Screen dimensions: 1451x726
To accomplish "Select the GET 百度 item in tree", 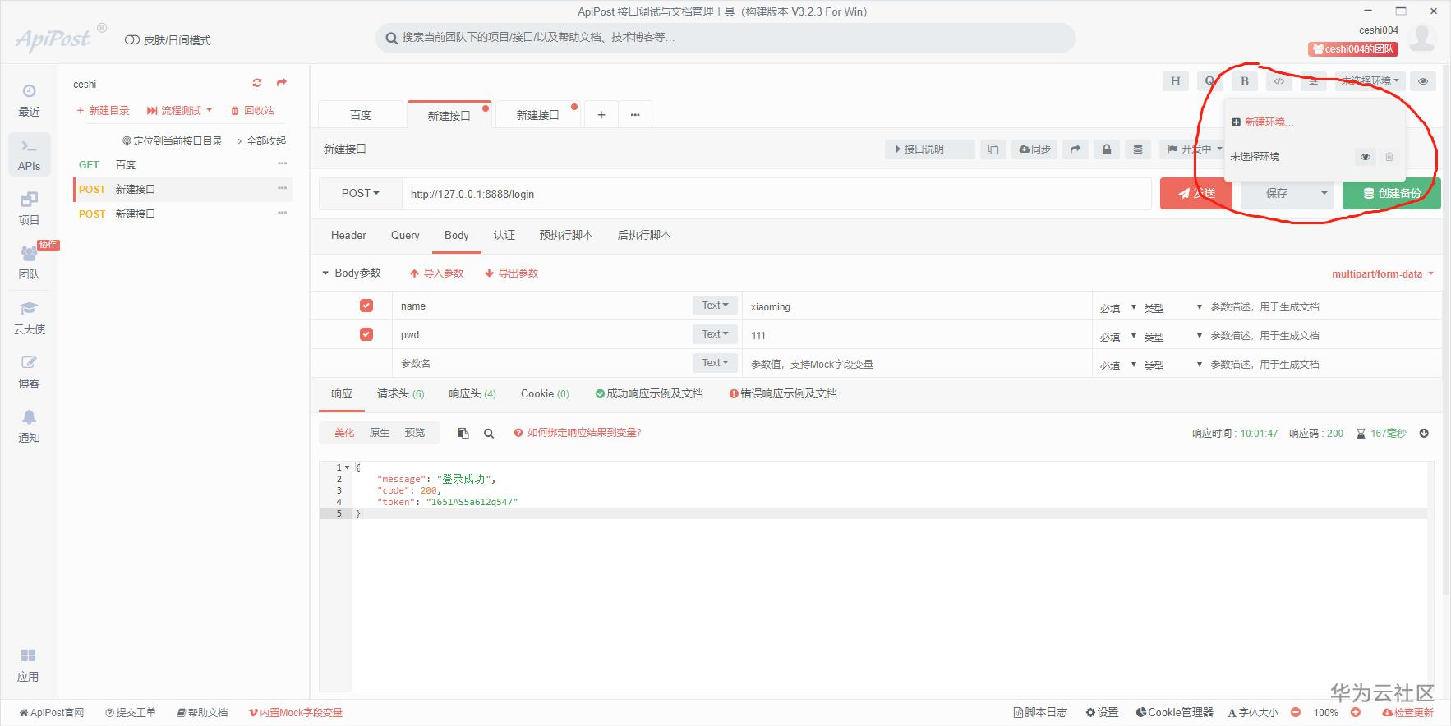I will 182,164.
